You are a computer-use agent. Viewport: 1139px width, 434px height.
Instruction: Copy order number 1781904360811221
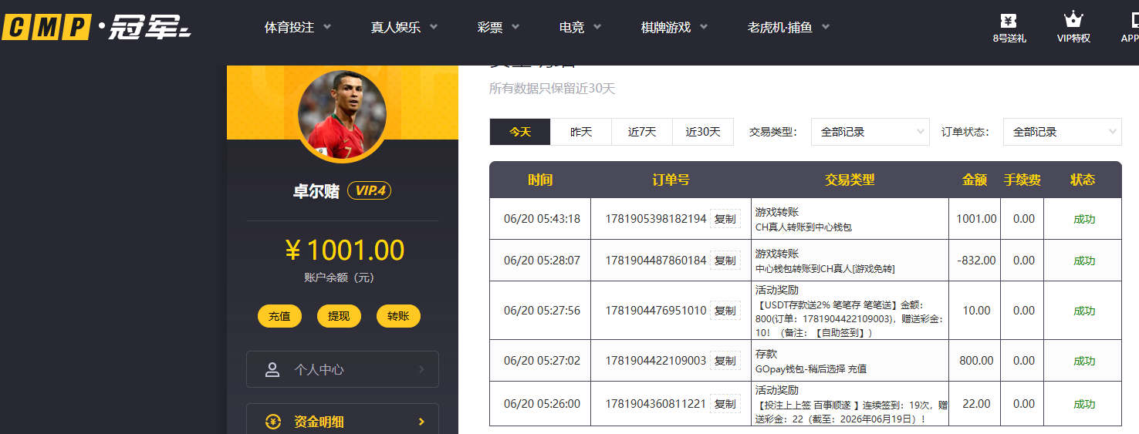click(x=725, y=404)
